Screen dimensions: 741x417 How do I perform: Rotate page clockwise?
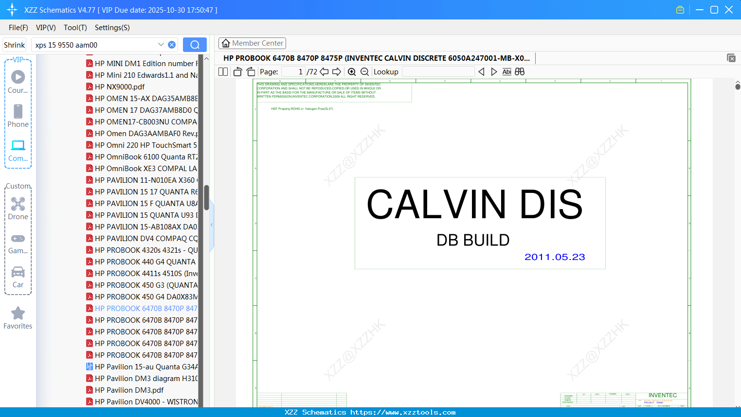pyautogui.click(x=251, y=72)
